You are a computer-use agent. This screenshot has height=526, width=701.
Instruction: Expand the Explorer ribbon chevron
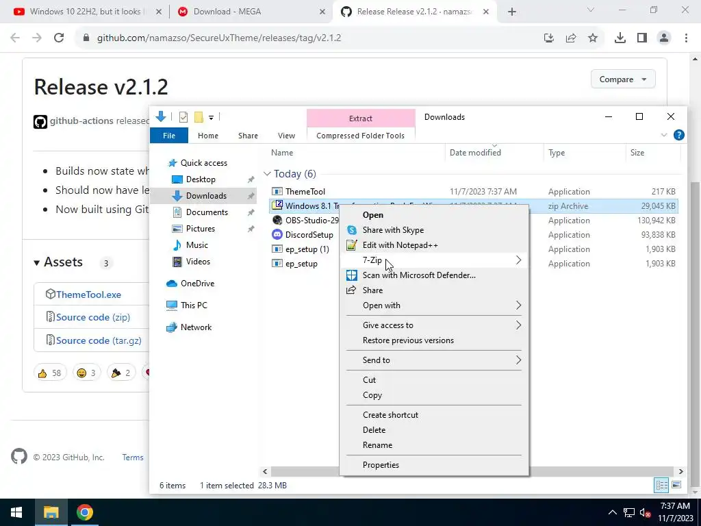(664, 135)
